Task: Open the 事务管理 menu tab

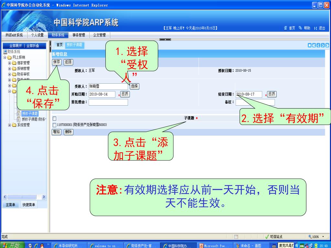Action: pos(79,35)
